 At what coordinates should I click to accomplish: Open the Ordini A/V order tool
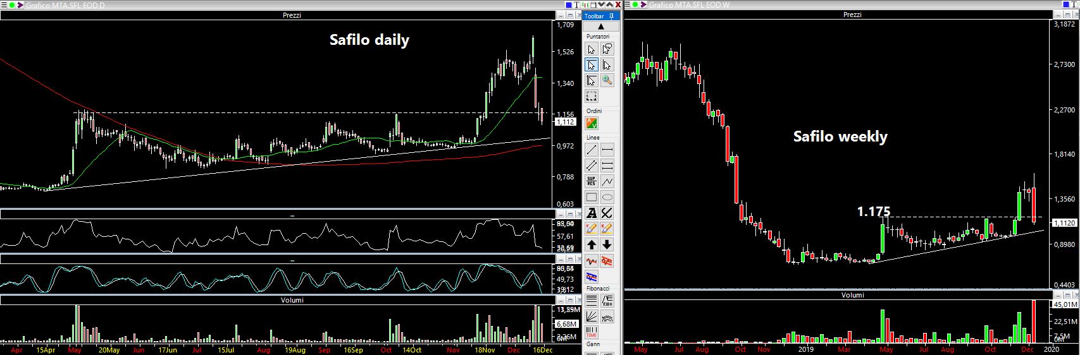click(592, 123)
